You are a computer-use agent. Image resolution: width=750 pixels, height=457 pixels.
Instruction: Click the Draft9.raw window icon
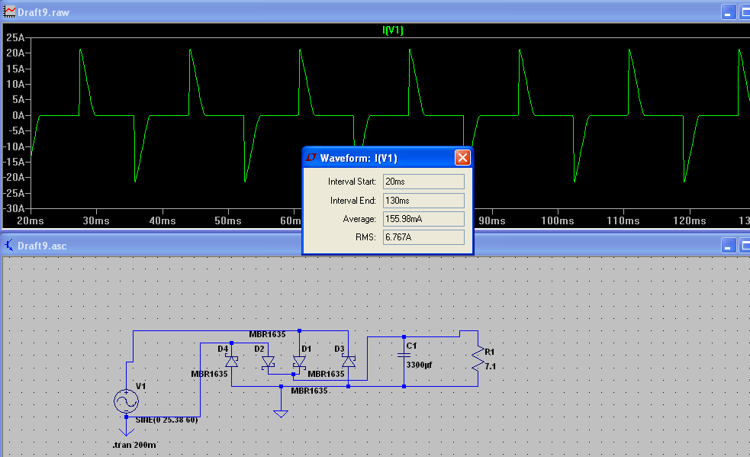point(9,12)
